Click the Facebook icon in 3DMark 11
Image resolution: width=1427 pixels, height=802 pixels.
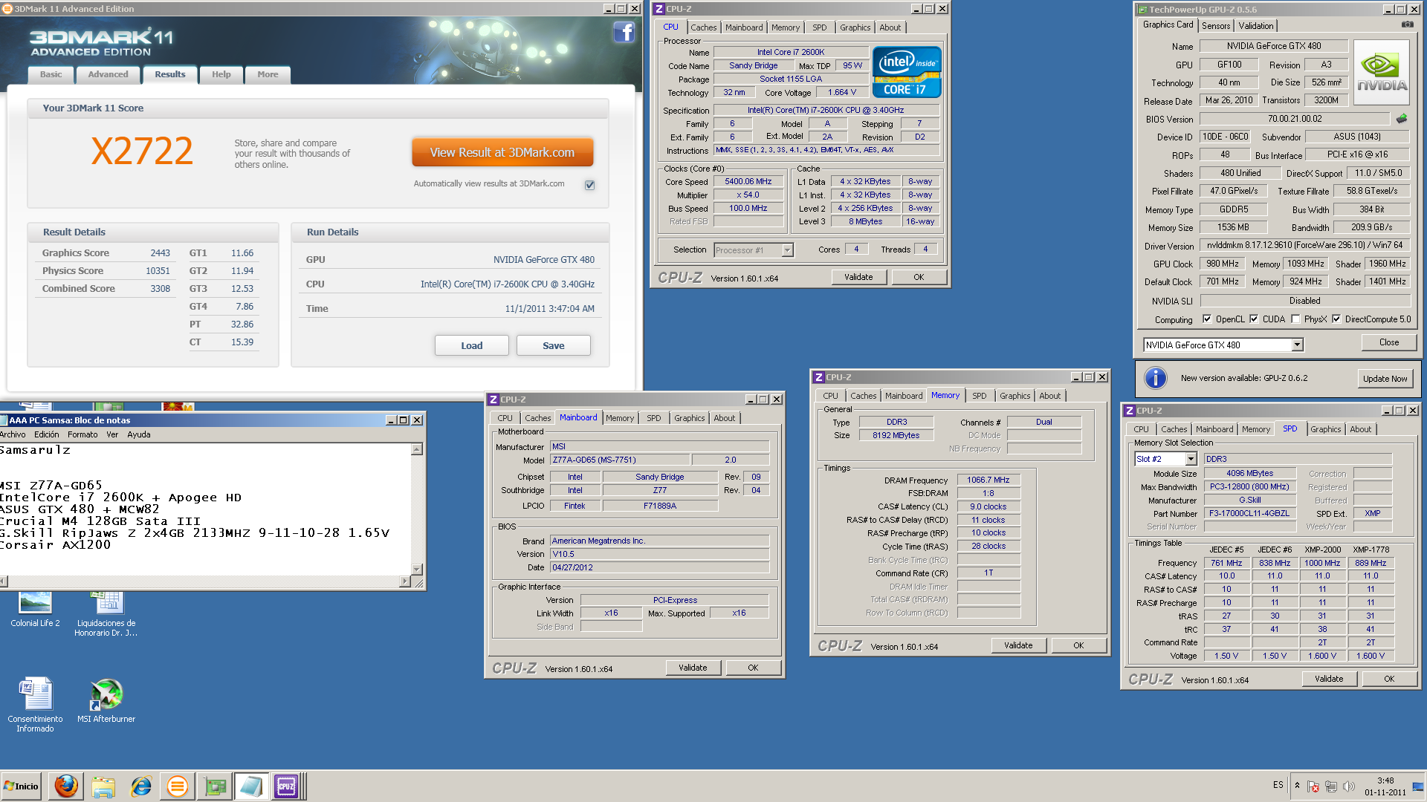[x=624, y=32]
